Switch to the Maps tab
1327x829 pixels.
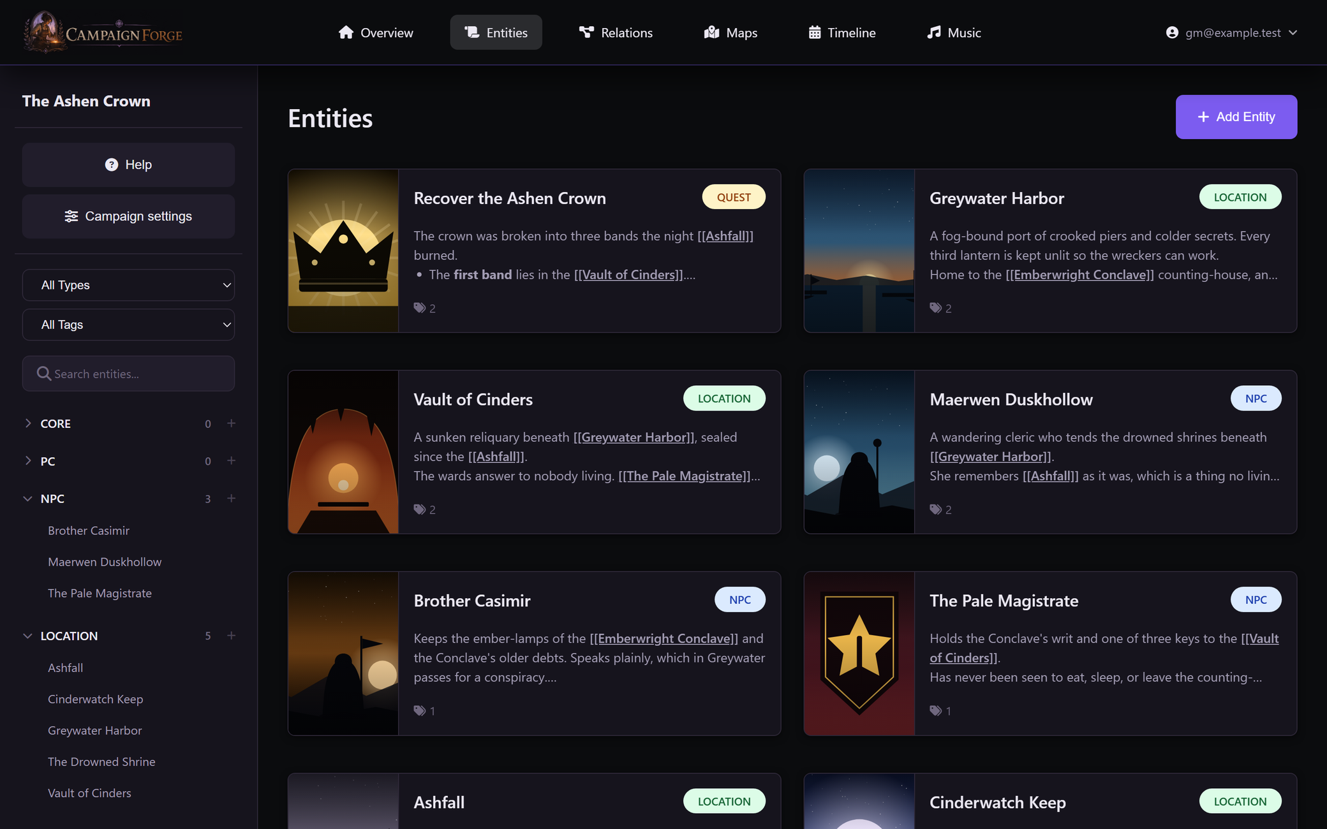730,33
